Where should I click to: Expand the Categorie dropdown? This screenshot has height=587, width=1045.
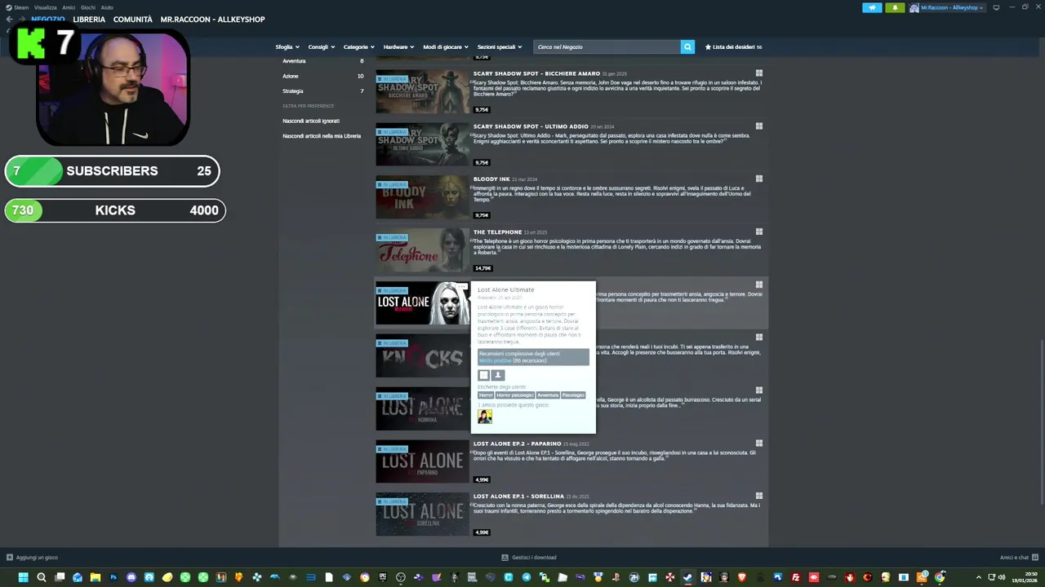(359, 47)
